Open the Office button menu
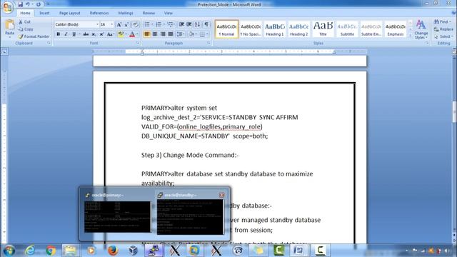457x257 pixels. pos(8,7)
